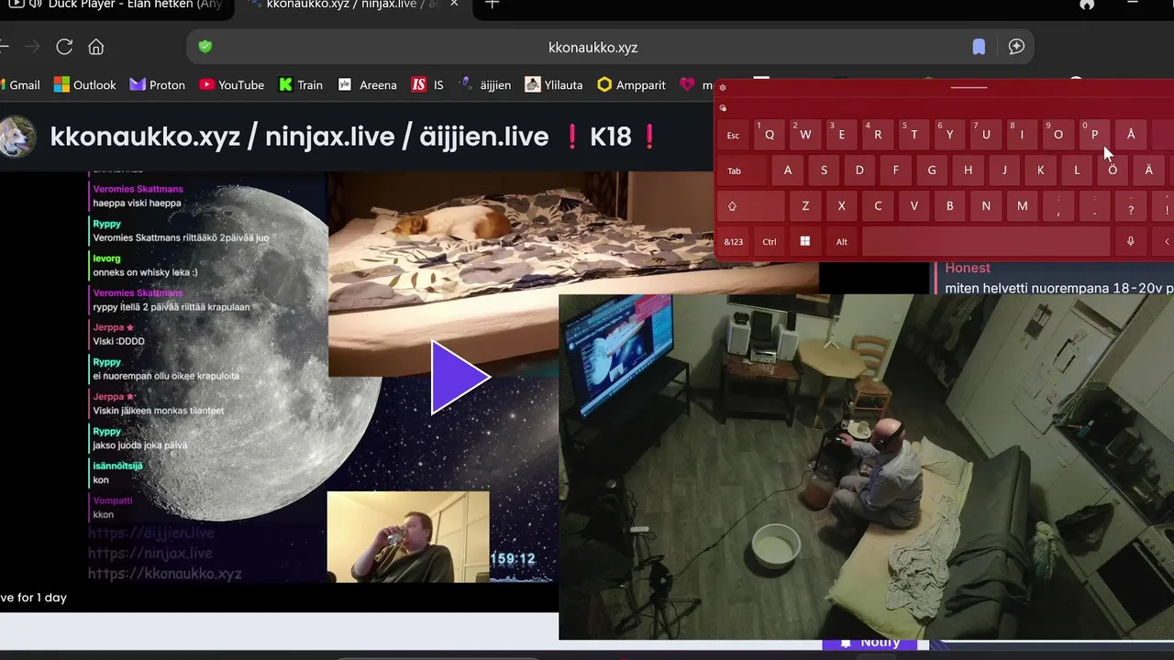Image resolution: width=1174 pixels, height=660 pixels.
Task: Click the Honest username in chat
Action: click(968, 268)
